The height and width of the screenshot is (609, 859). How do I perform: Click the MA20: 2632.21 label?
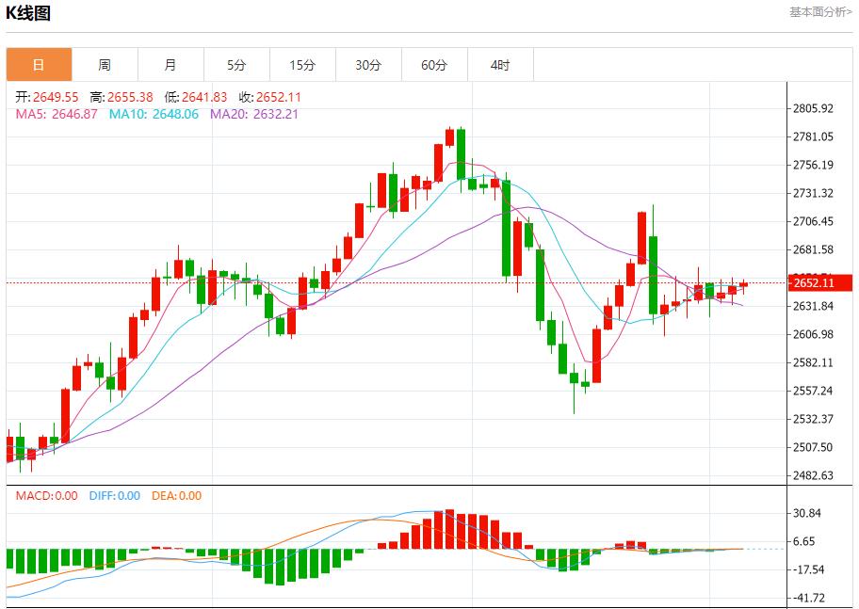pyautogui.click(x=254, y=114)
